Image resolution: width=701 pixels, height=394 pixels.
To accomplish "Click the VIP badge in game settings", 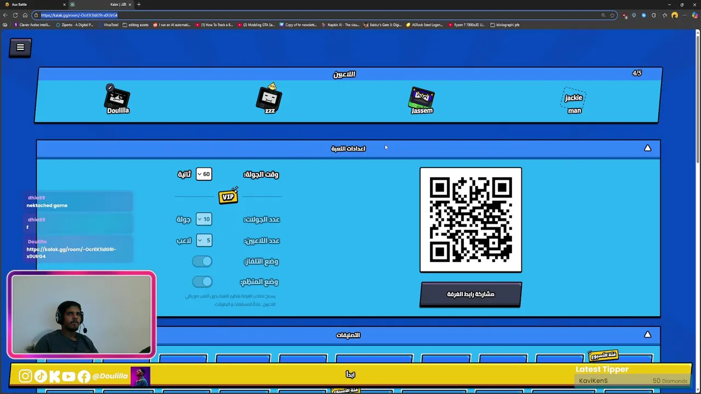I will tap(228, 196).
